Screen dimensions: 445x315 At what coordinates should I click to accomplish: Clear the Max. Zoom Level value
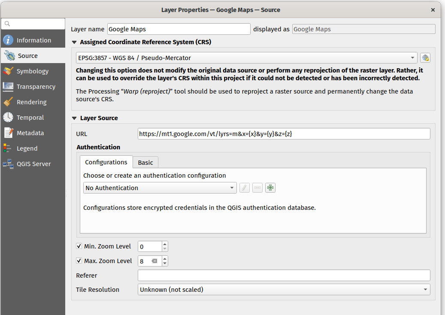tap(154, 261)
